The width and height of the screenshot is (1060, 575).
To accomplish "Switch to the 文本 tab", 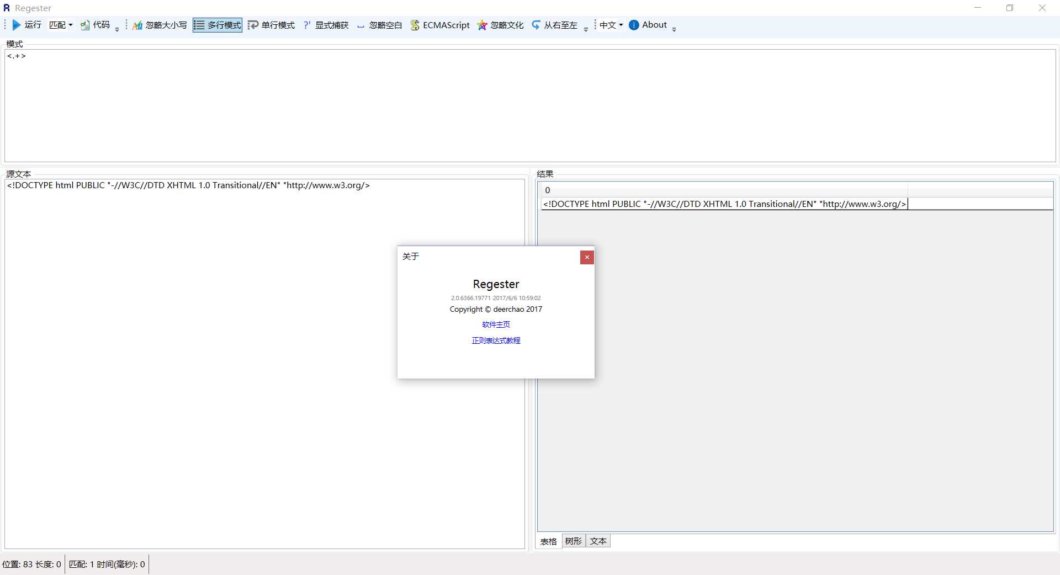I will (x=598, y=541).
